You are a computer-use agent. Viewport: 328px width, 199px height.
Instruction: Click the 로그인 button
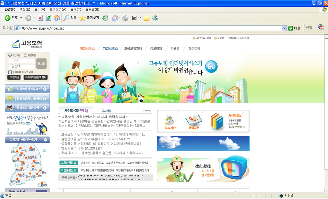pos(41,63)
